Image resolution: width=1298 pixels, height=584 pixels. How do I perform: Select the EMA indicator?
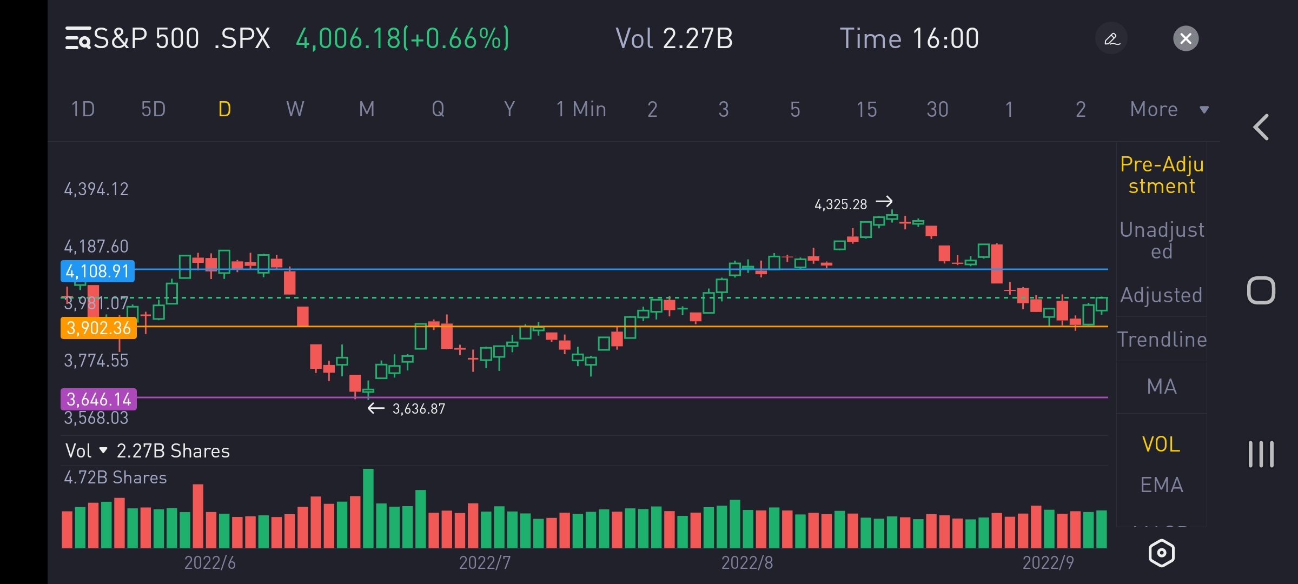pyautogui.click(x=1162, y=485)
